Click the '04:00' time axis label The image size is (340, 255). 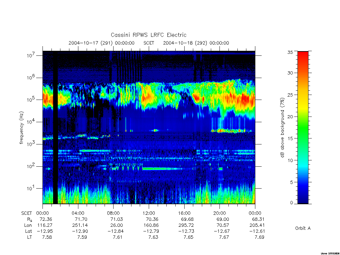pos(78,213)
